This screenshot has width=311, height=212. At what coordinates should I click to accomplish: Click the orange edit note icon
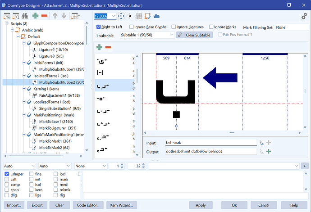pos(147,16)
